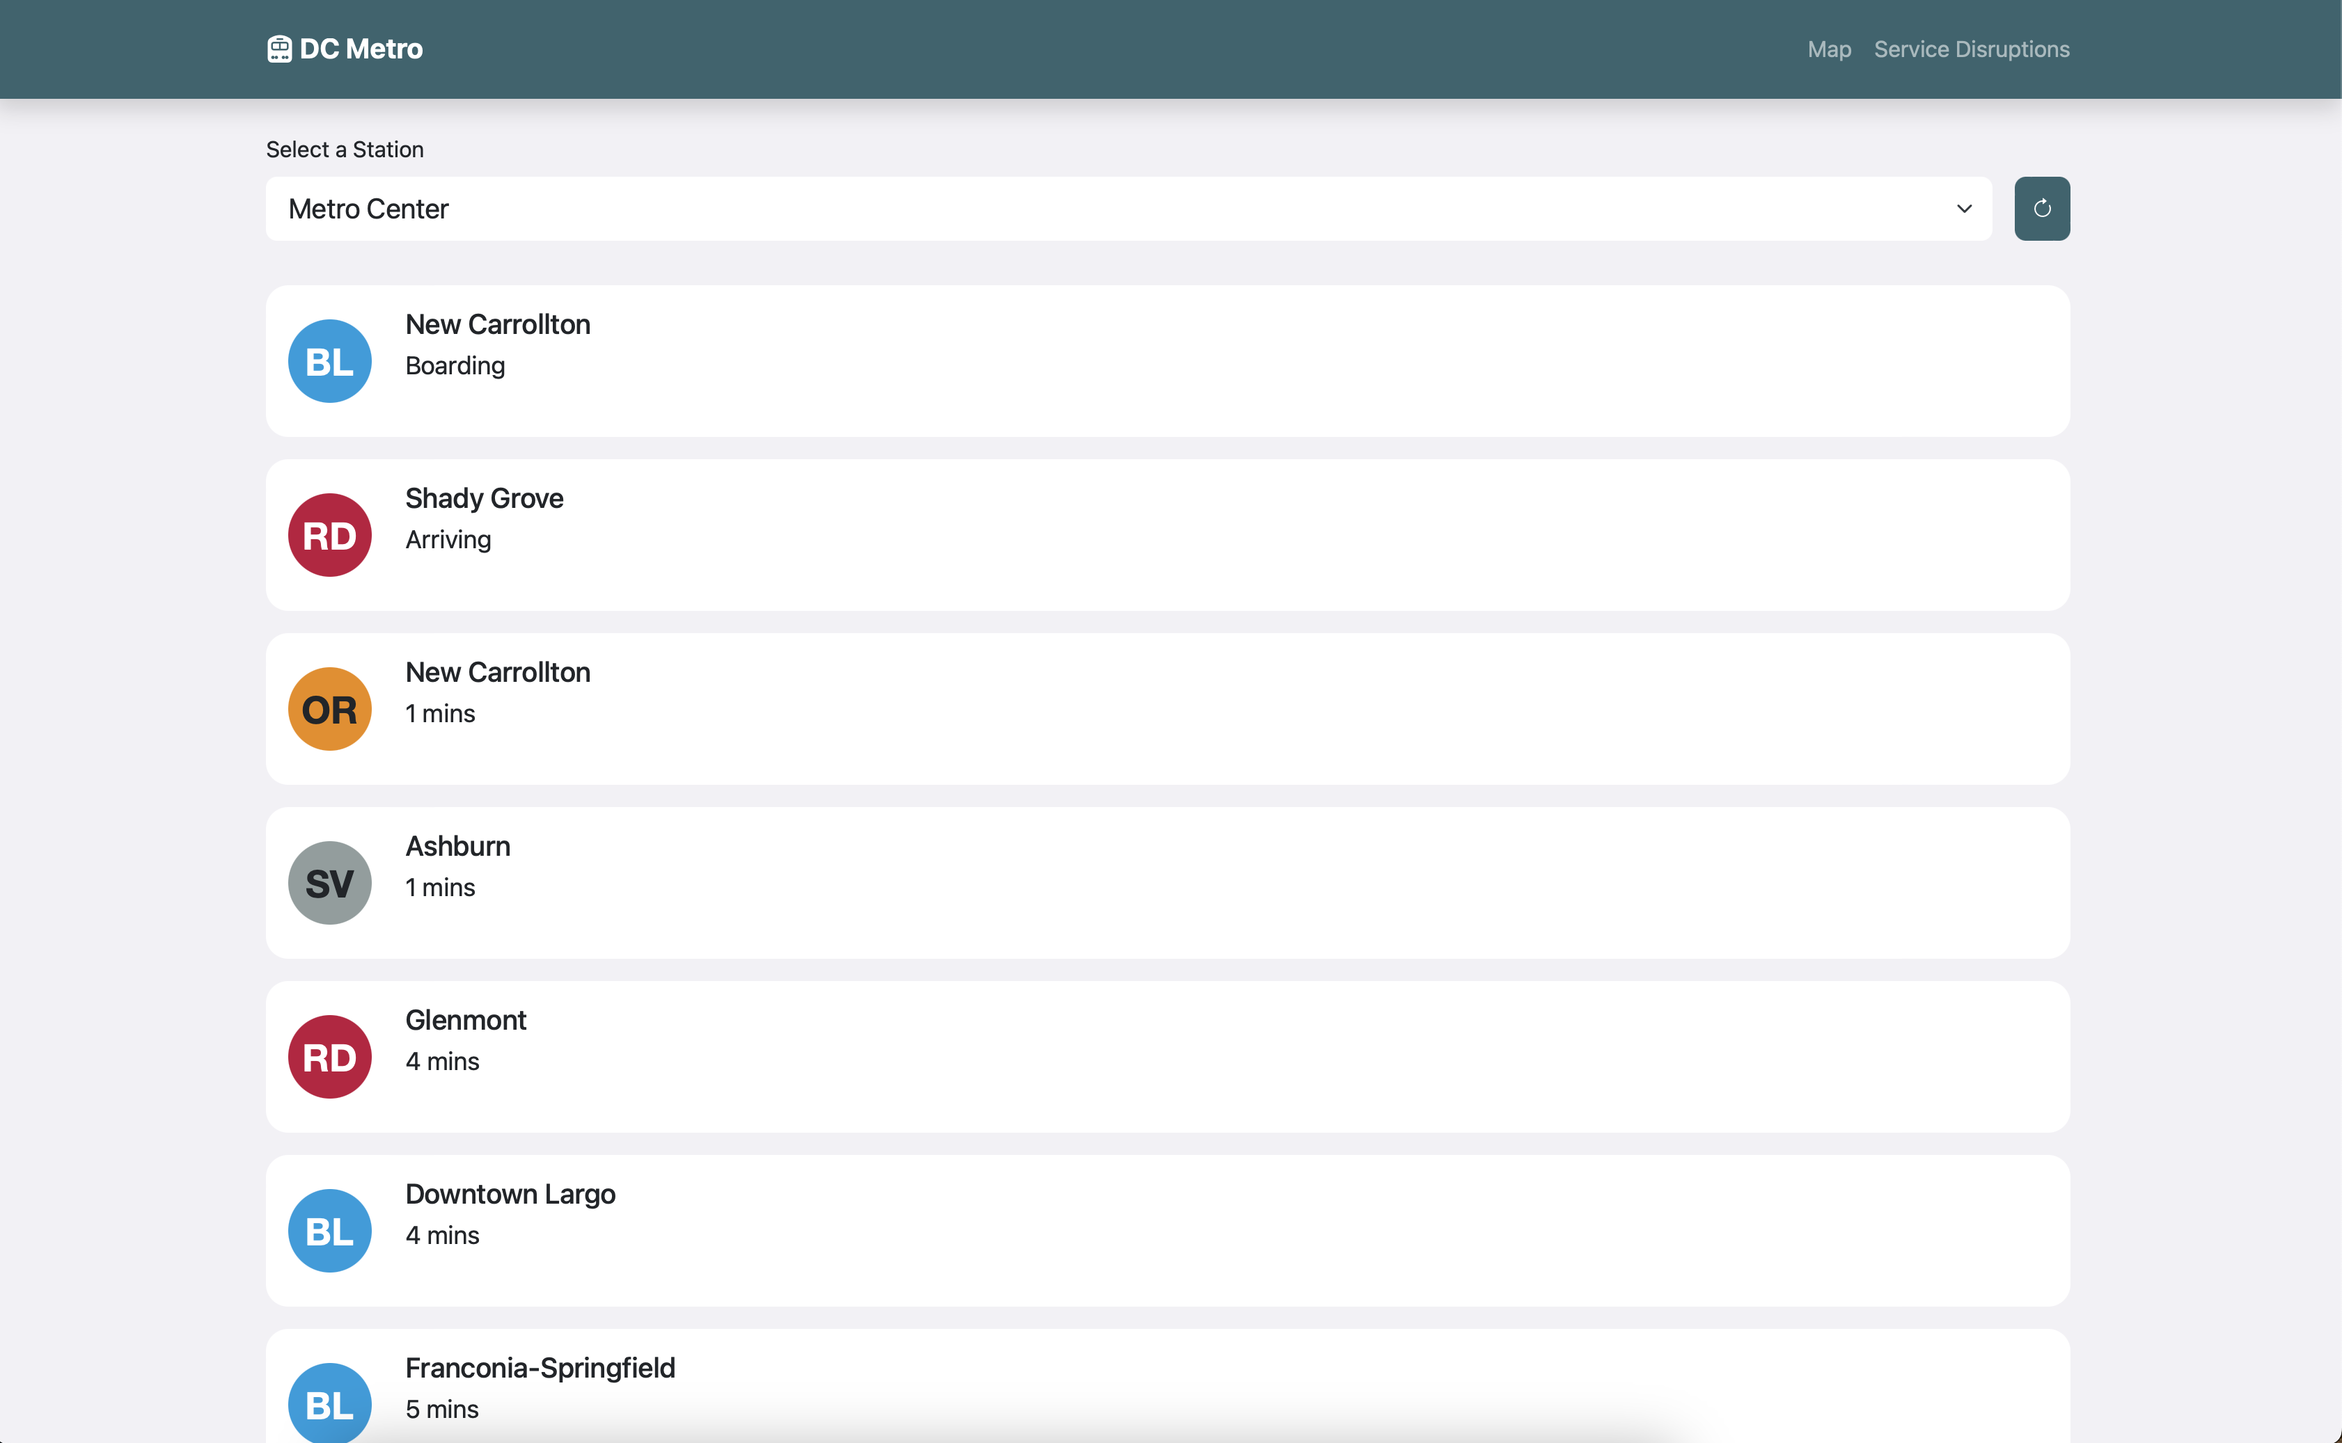
Task: Click 1 mins in orange line card
Action: (x=440, y=713)
